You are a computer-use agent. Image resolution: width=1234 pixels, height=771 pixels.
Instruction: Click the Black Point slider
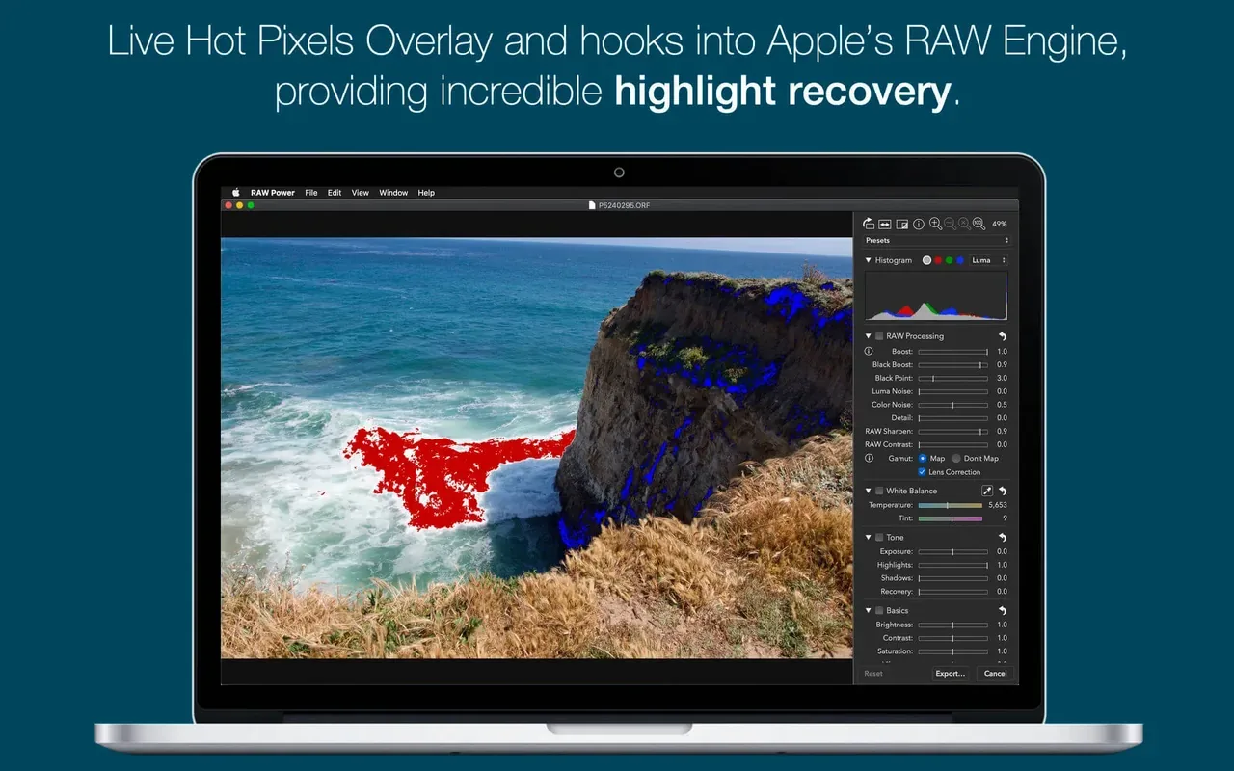952,379
